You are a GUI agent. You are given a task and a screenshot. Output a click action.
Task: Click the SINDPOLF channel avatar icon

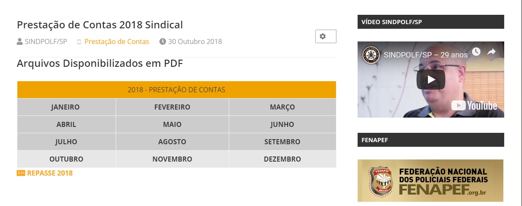pos(371,55)
